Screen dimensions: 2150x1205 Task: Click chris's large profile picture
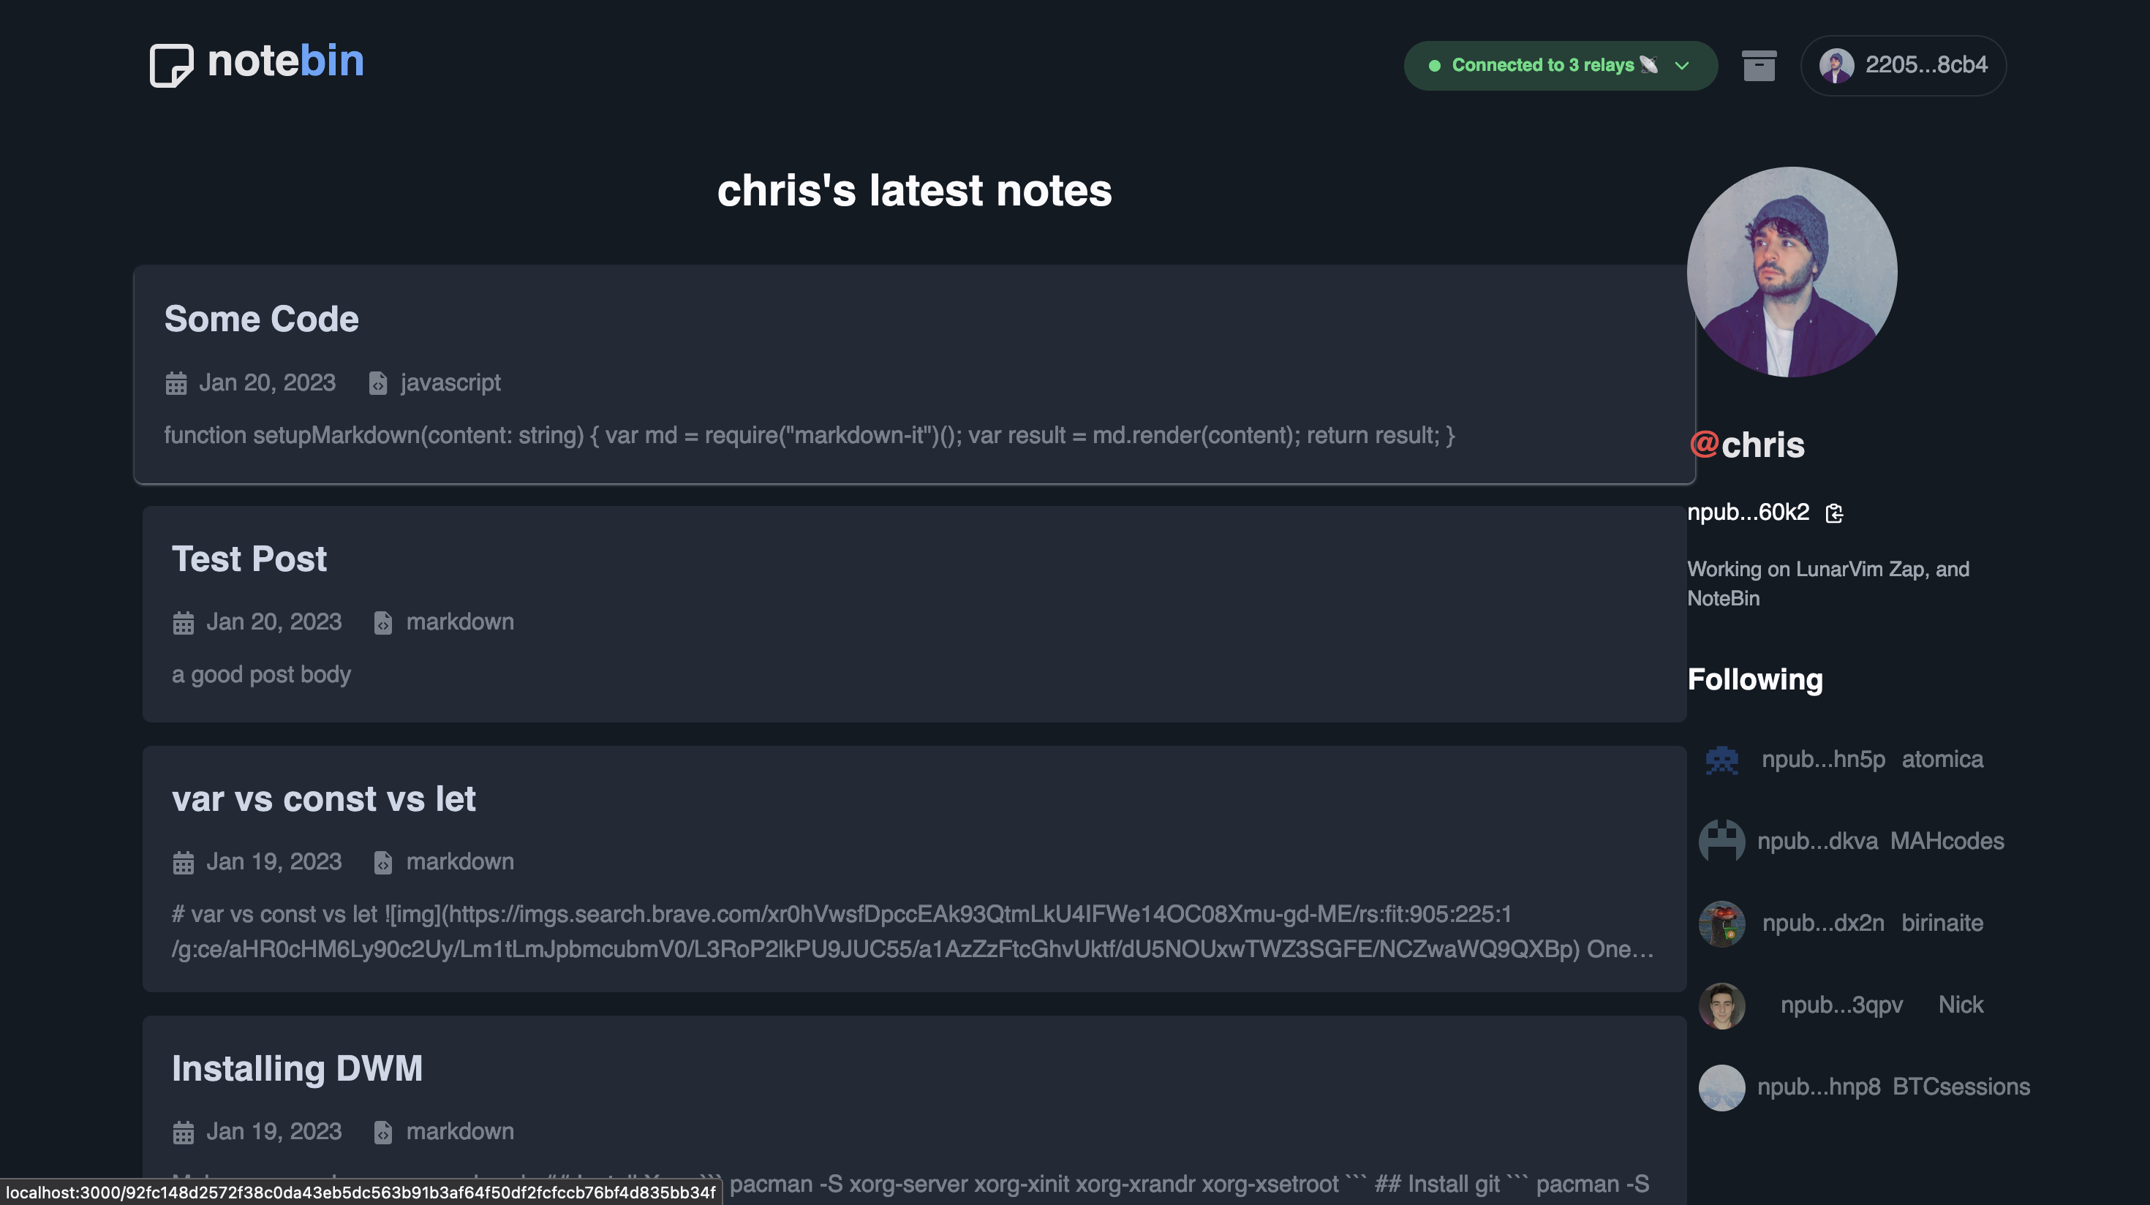pyautogui.click(x=1791, y=271)
